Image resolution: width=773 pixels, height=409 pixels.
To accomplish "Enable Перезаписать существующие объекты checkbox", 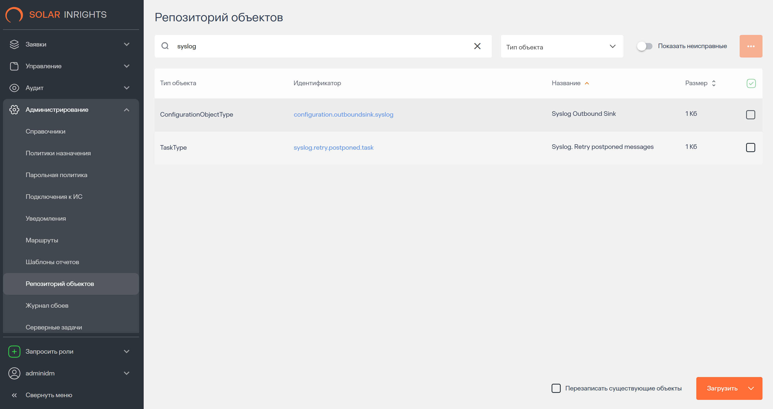I will (x=556, y=388).
